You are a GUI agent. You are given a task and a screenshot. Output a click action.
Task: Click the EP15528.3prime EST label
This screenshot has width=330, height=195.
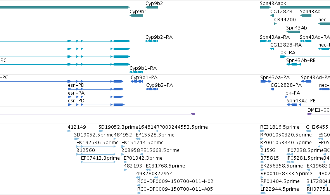point(155,135)
